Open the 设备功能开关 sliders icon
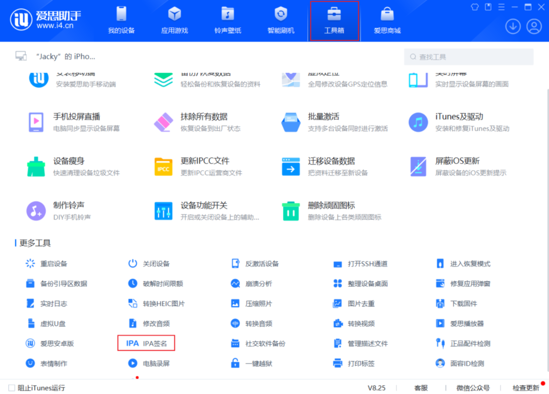 pyautogui.click(x=164, y=211)
